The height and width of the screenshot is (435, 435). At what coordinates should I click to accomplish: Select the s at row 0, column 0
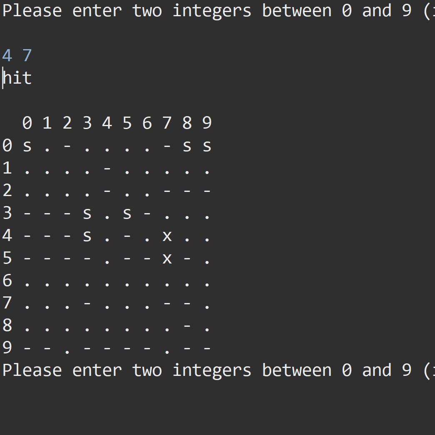click(27, 146)
